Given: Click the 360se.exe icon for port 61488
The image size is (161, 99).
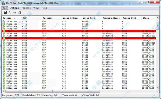Looking at the screenshot, I should tap(4, 52).
